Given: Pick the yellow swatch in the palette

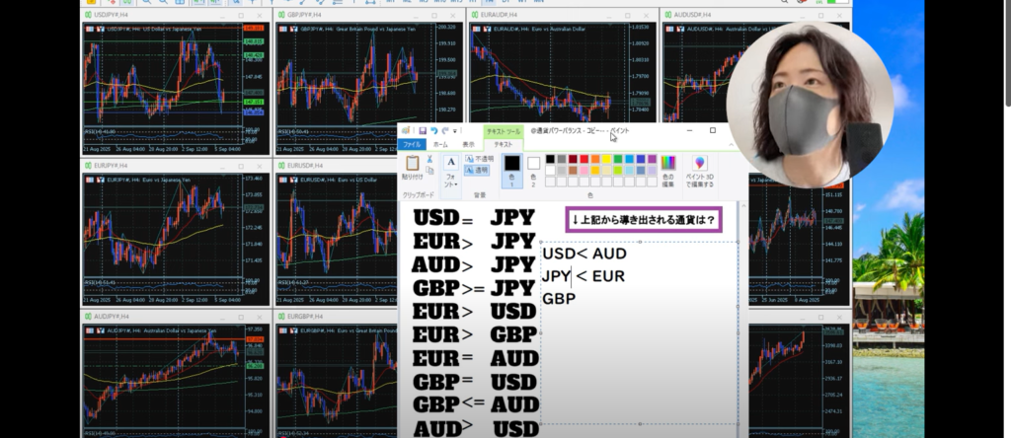Looking at the screenshot, I should (x=607, y=159).
